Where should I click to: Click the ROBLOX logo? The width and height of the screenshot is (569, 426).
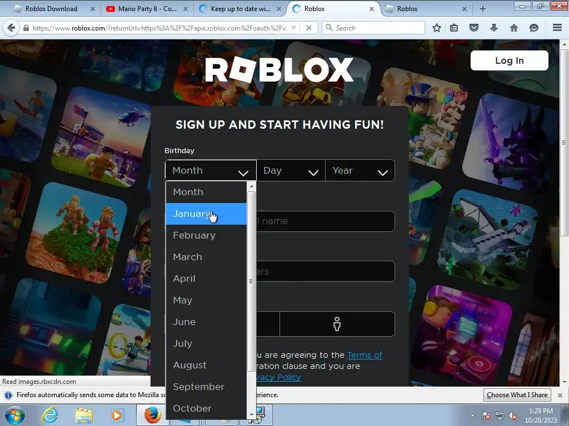coord(279,69)
